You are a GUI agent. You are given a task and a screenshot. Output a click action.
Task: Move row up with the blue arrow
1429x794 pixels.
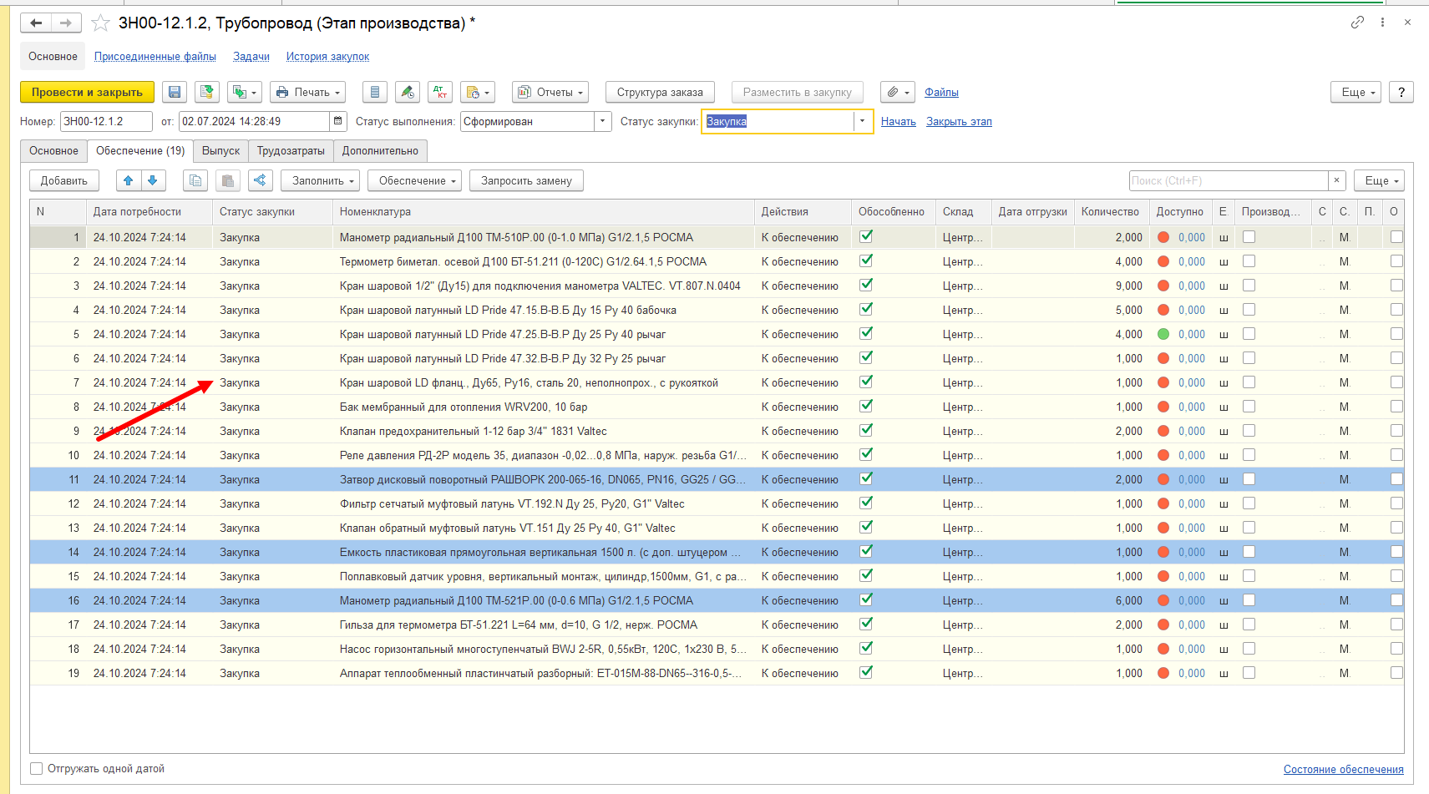(x=128, y=180)
